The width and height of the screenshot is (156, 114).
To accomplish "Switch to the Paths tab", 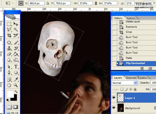I will pos(143,78).
